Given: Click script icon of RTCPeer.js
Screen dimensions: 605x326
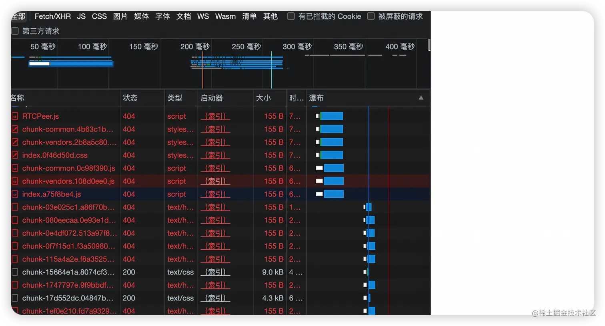Looking at the screenshot, I should [x=15, y=116].
